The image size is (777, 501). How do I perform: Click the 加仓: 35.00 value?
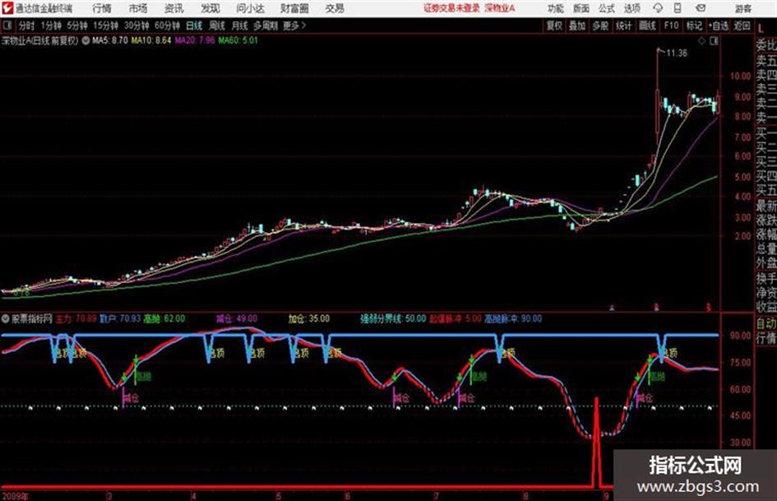pos(308,319)
